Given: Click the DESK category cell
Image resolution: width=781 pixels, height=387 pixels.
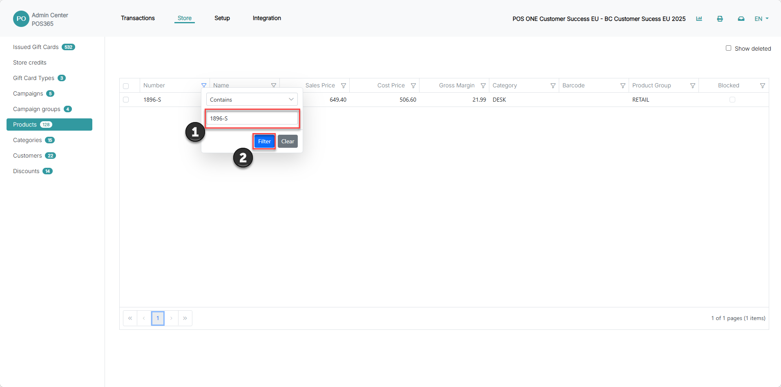Looking at the screenshot, I should pyautogui.click(x=499, y=100).
